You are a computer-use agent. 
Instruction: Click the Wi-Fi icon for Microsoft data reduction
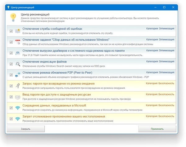pyautogui.click(x=18, y=108)
